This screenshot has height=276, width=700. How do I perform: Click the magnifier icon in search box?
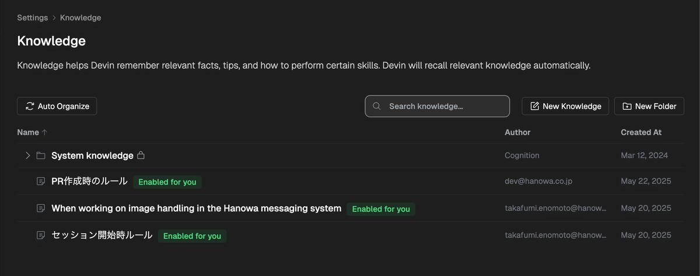point(377,107)
